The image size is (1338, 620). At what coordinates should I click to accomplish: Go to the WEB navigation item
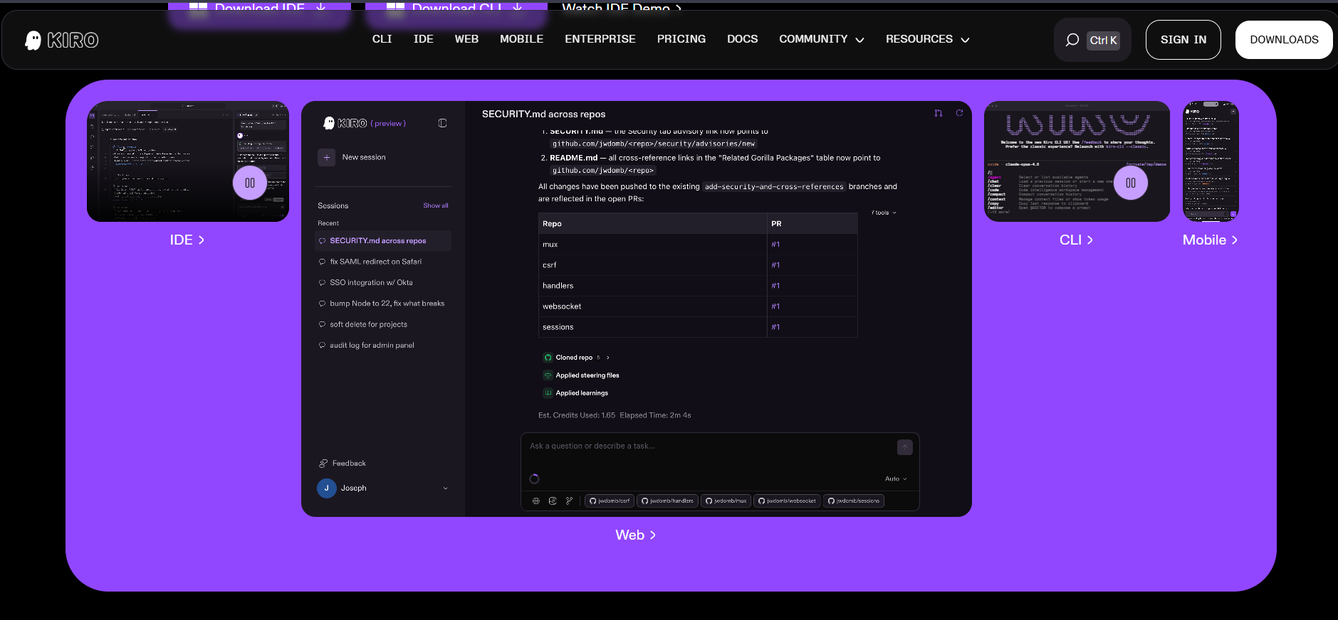[x=466, y=39]
